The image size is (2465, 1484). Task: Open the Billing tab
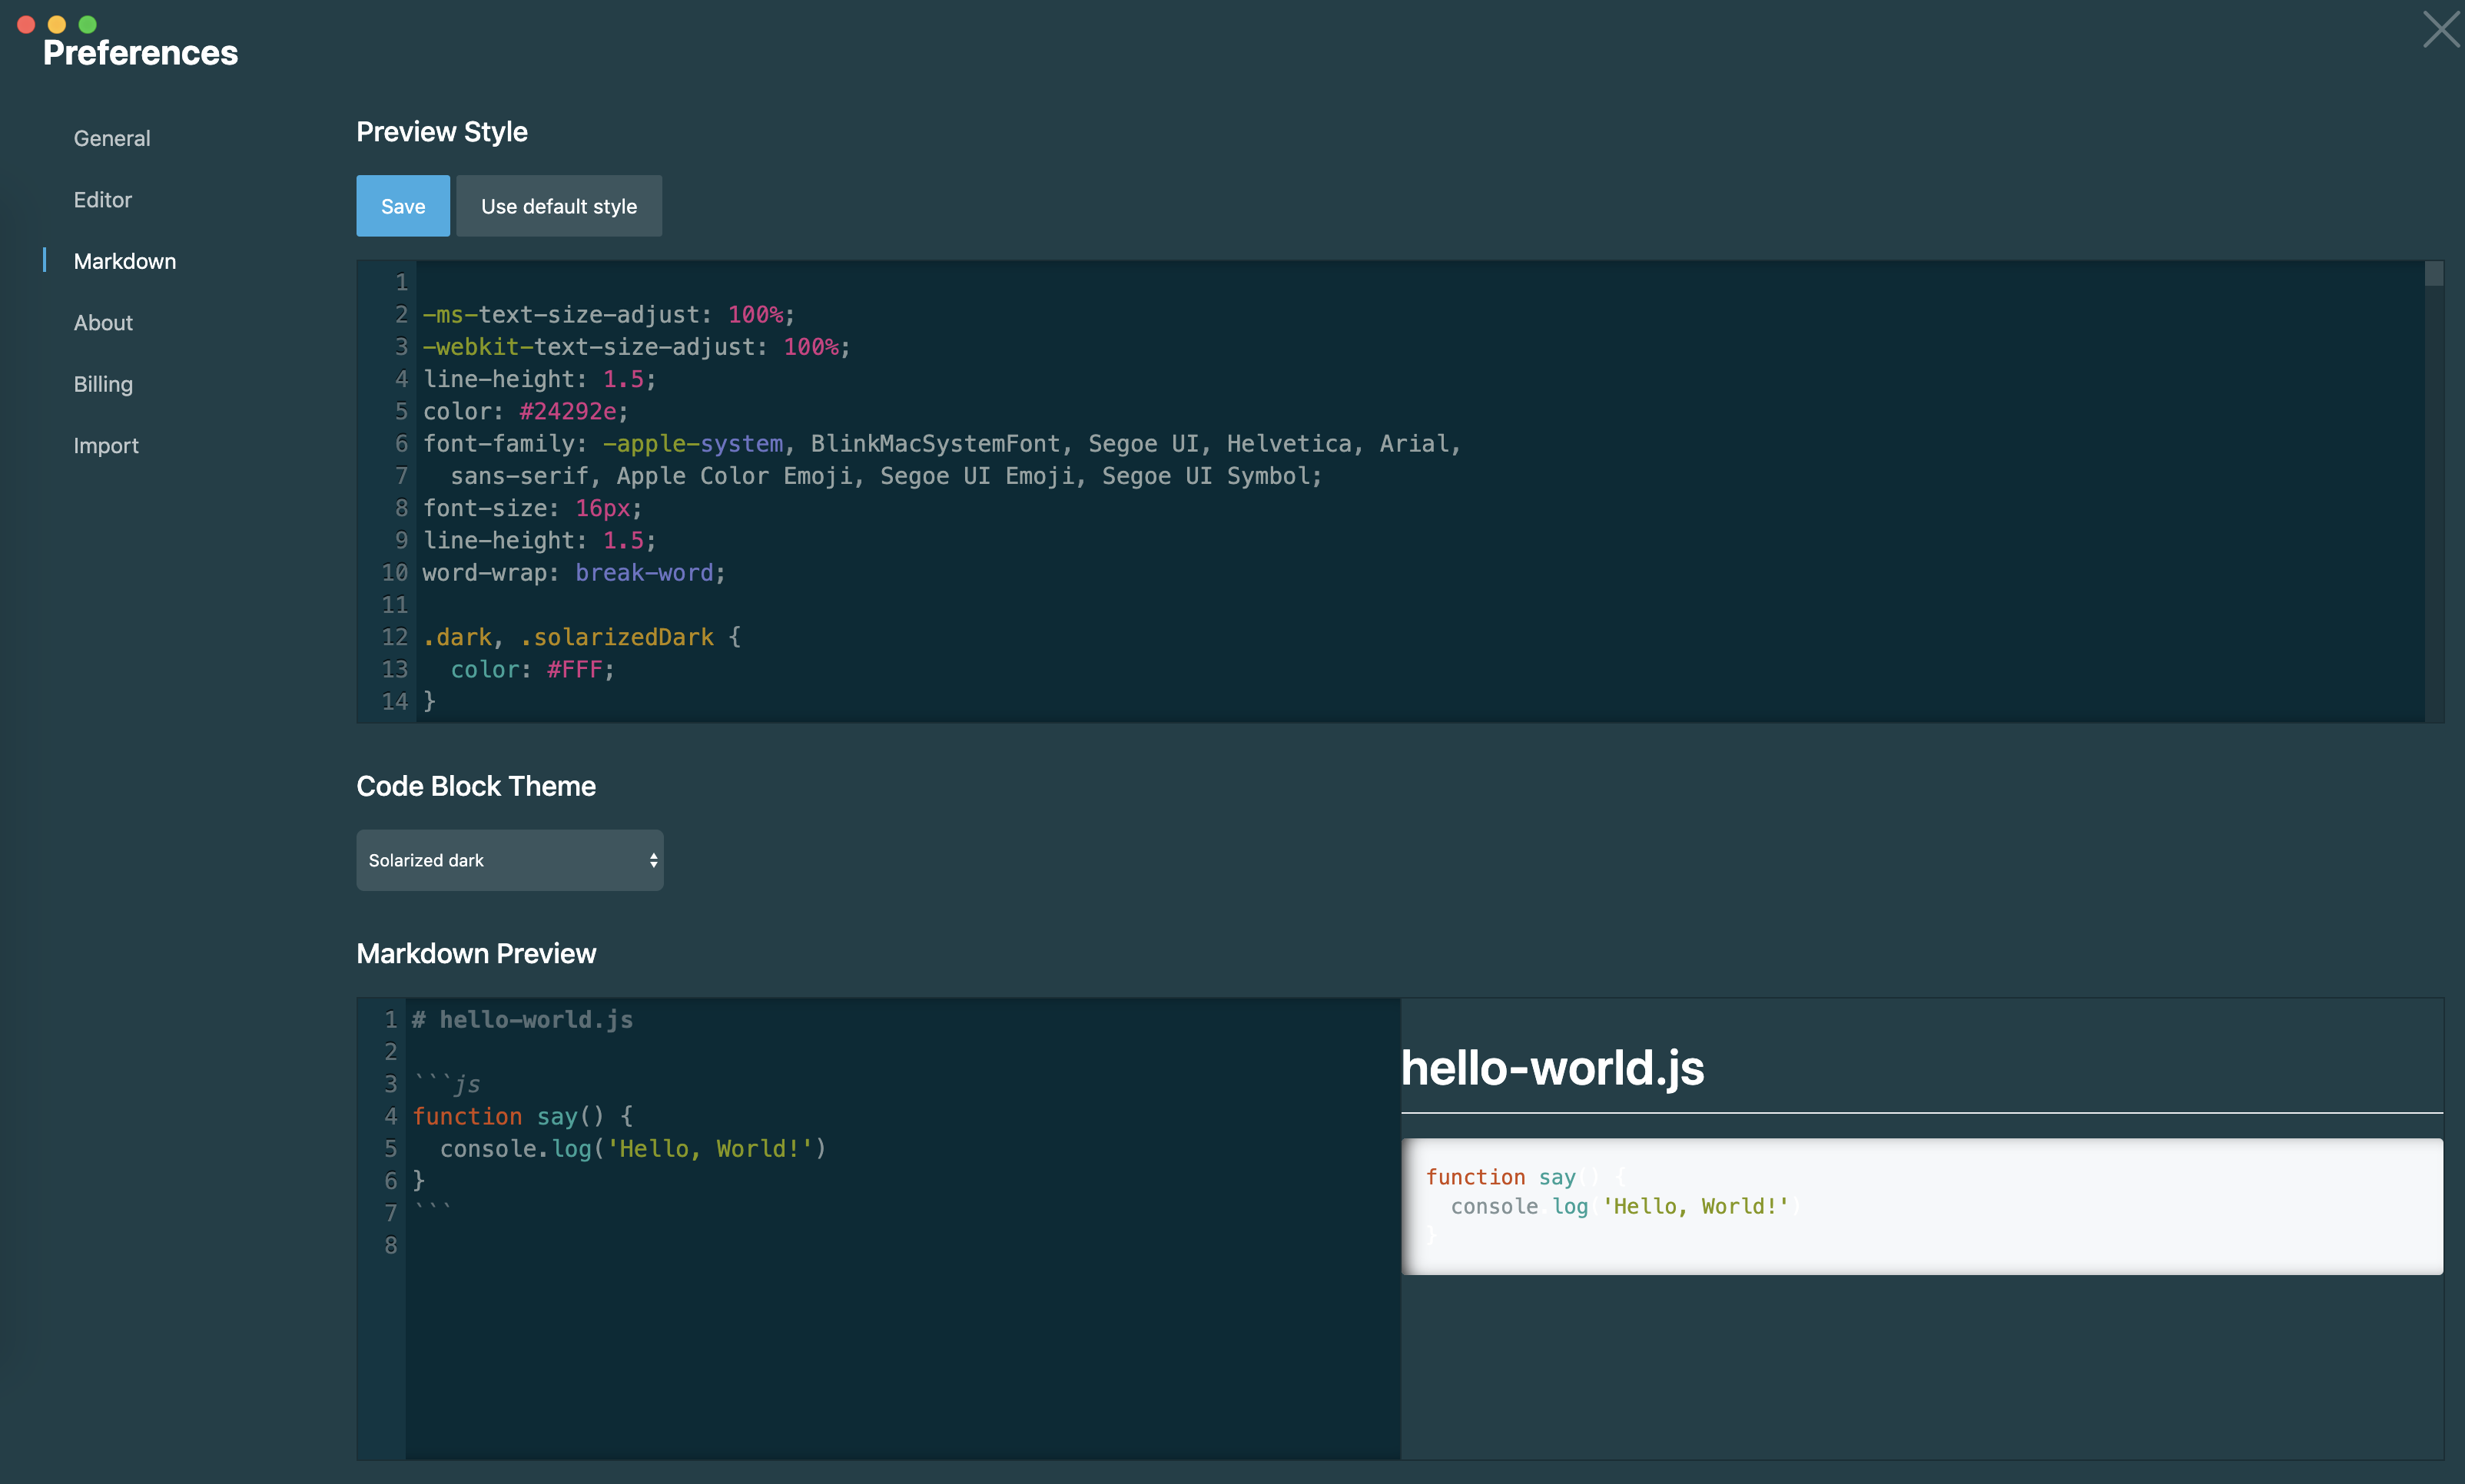tap(103, 384)
